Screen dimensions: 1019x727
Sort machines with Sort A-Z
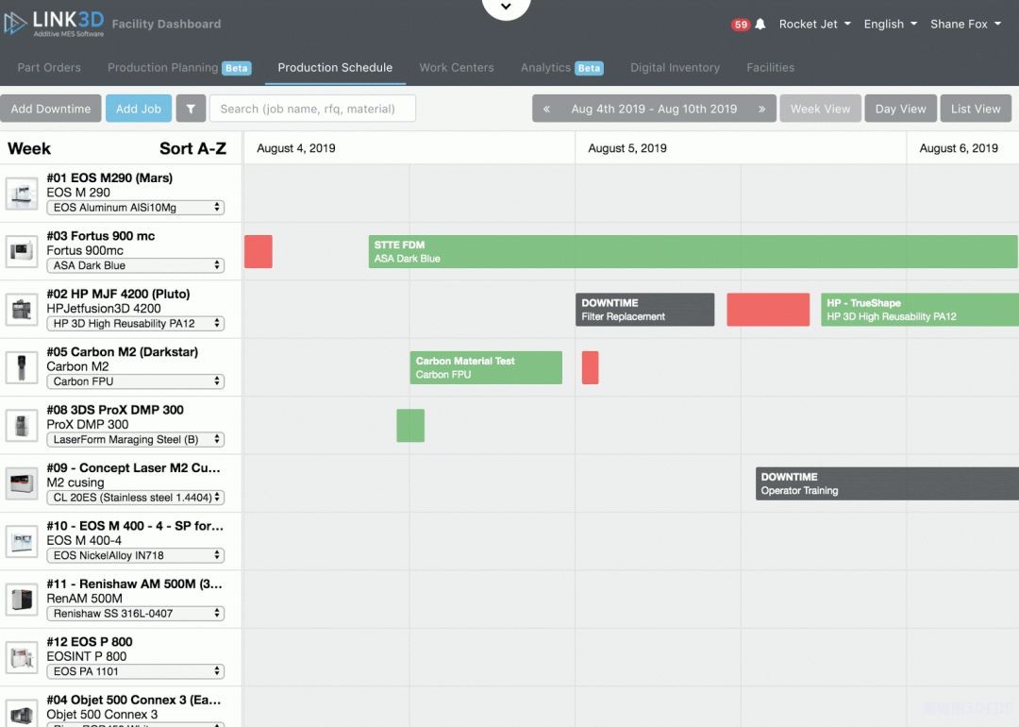(x=193, y=148)
